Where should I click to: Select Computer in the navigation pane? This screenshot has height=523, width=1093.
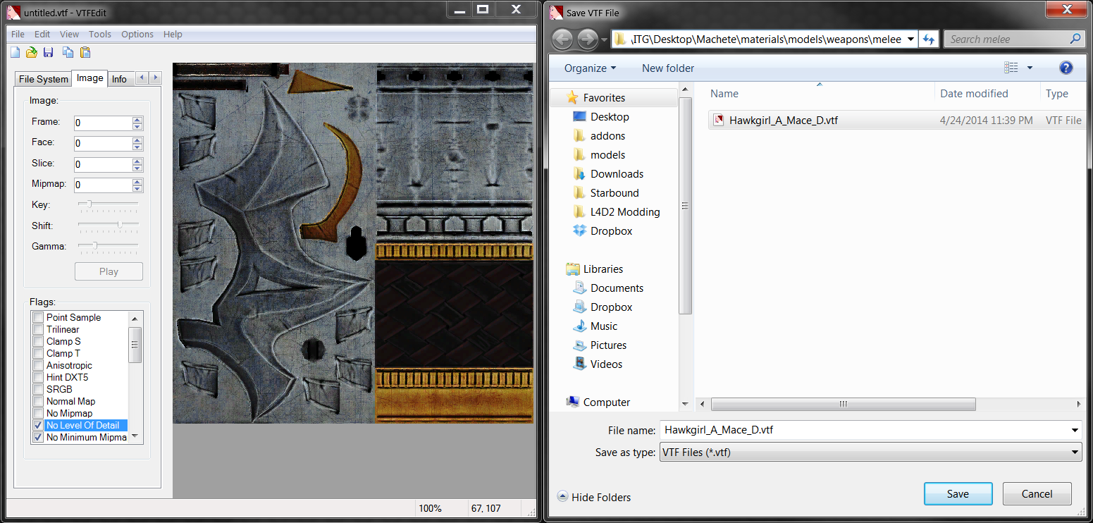[606, 402]
